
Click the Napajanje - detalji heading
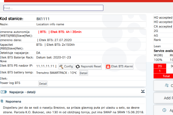22,92
